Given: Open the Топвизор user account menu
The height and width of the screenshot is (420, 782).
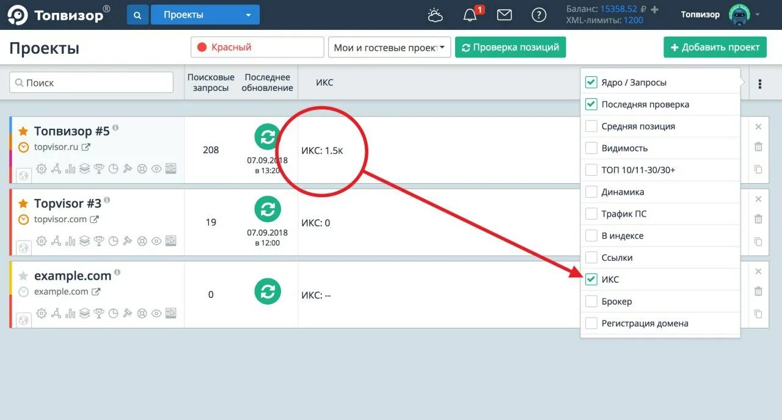Looking at the screenshot, I should [720, 15].
